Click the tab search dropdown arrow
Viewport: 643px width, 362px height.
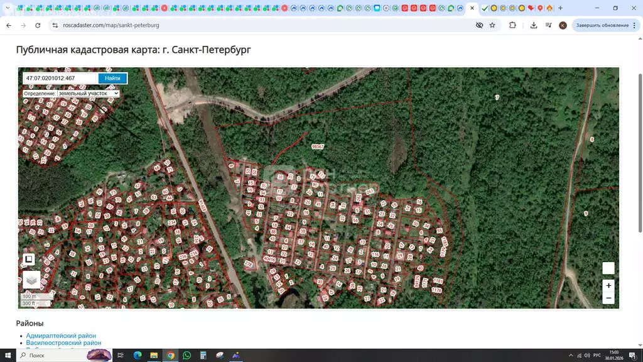(x=8, y=8)
